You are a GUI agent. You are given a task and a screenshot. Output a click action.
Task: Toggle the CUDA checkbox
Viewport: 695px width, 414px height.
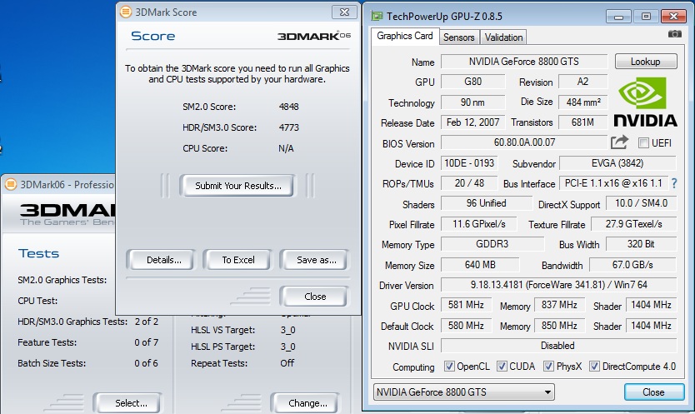(502, 367)
